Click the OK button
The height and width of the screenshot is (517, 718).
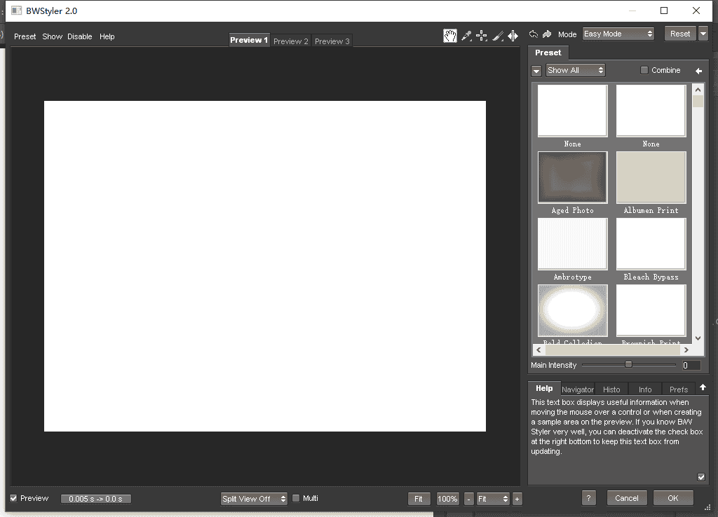[672, 498]
